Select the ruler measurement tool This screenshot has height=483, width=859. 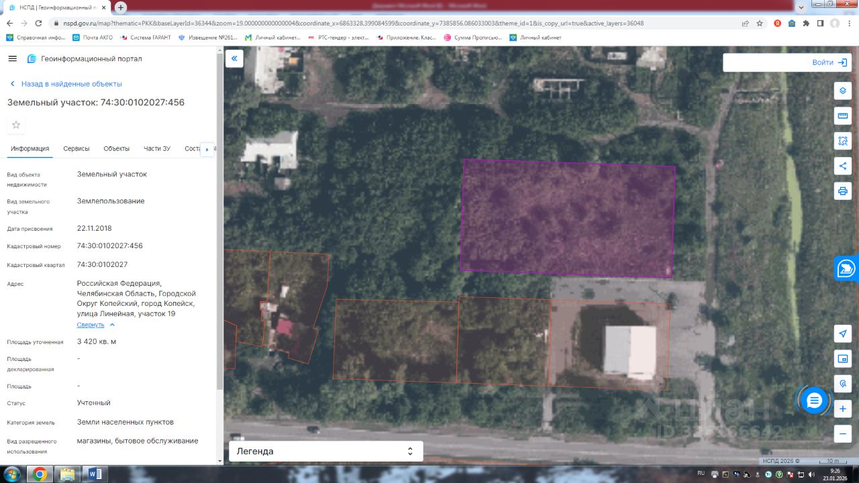tap(843, 116)
